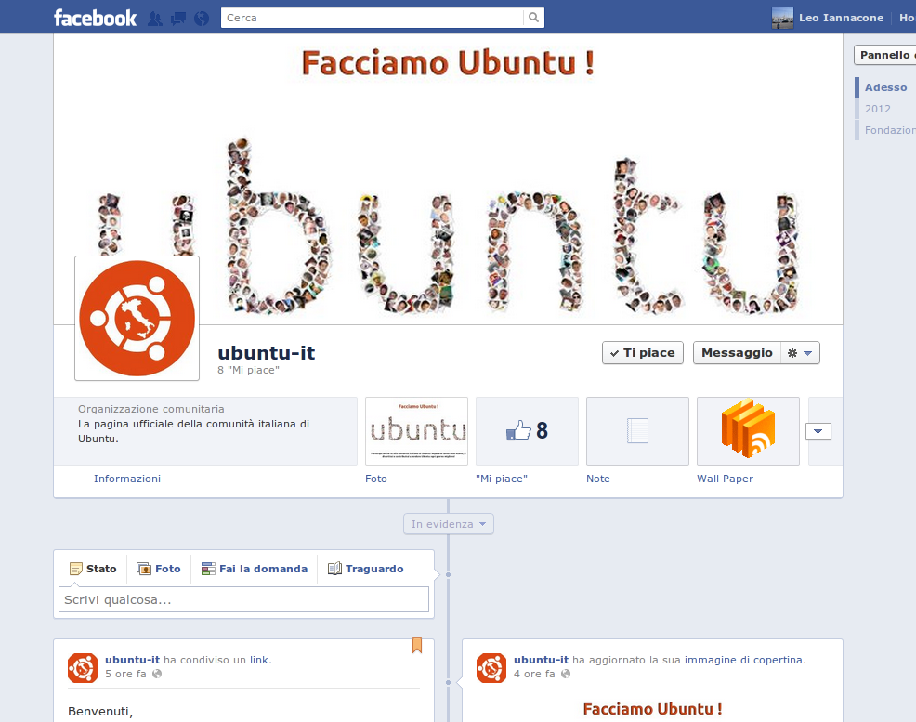This screenshot has width=916, height=722.
Task: Open the Note app box
Action: (x=637, y=431)
